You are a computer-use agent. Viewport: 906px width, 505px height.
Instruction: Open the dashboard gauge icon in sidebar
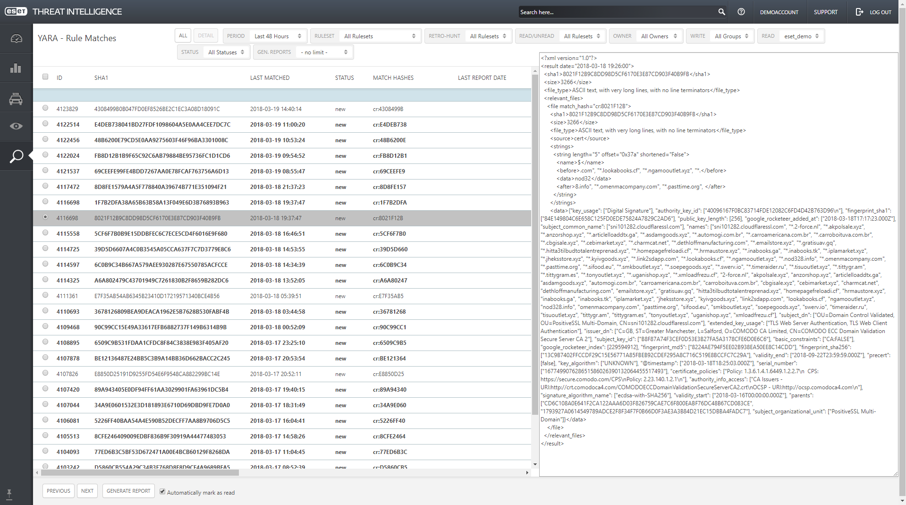click(x=16, y=39)
